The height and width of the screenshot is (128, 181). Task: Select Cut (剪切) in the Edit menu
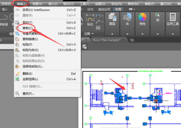(x=27, y=23)
